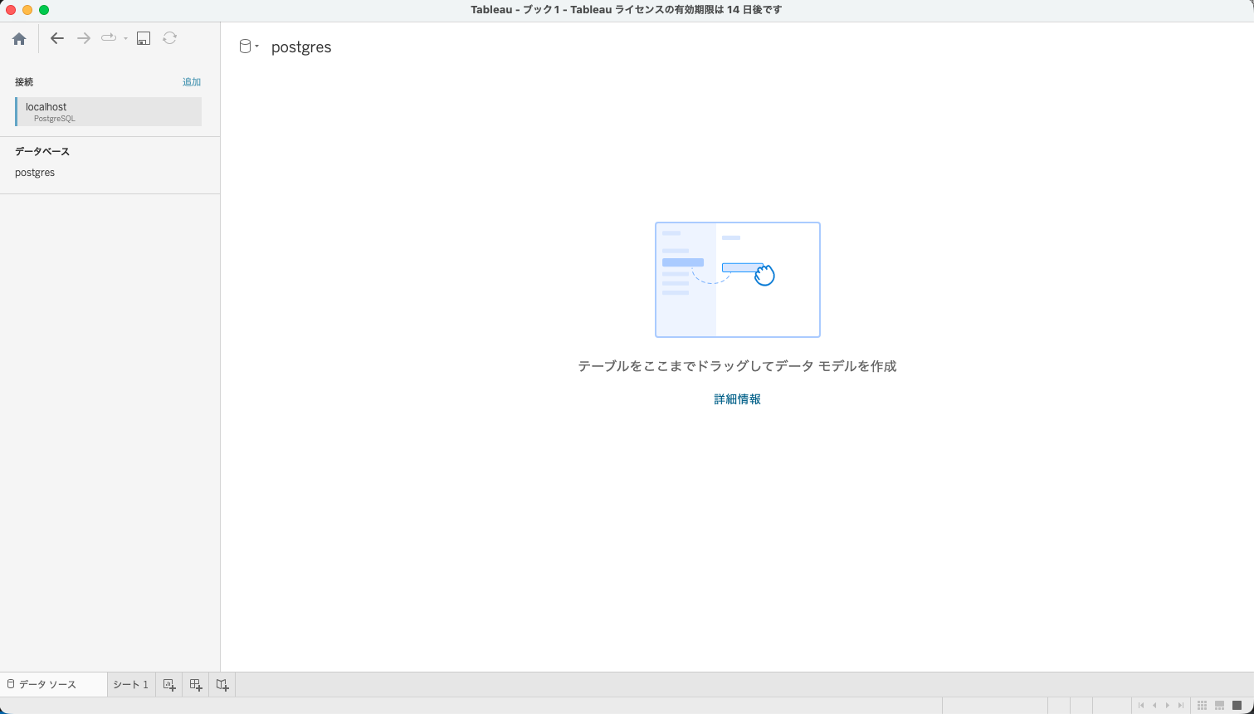This screenshot has height=714, width=1254.
Task: Jump to the last sheet with the skip arrow
Action: click(x=1181, y=705)
